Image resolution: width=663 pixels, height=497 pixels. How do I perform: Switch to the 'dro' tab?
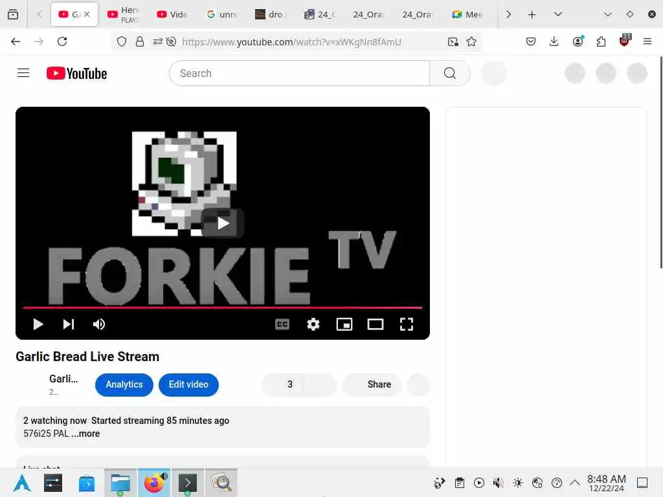[x=271, y=14]
